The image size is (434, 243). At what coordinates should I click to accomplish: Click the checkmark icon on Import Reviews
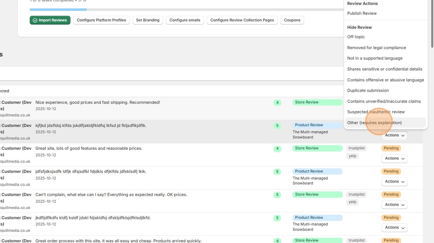point(35,20)
